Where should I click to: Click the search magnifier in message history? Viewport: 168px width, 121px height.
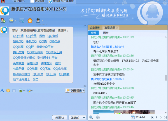91,117
